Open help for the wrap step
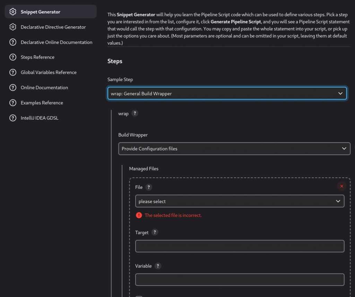This screenshot has width=355, height=297. [135, 113]
